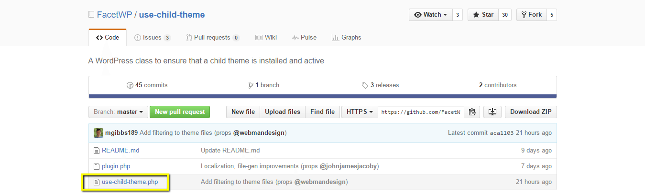The width and height of the screenshot is (645, 193).
Task: Download the repository ZIP
Action: tap(531, 112)
